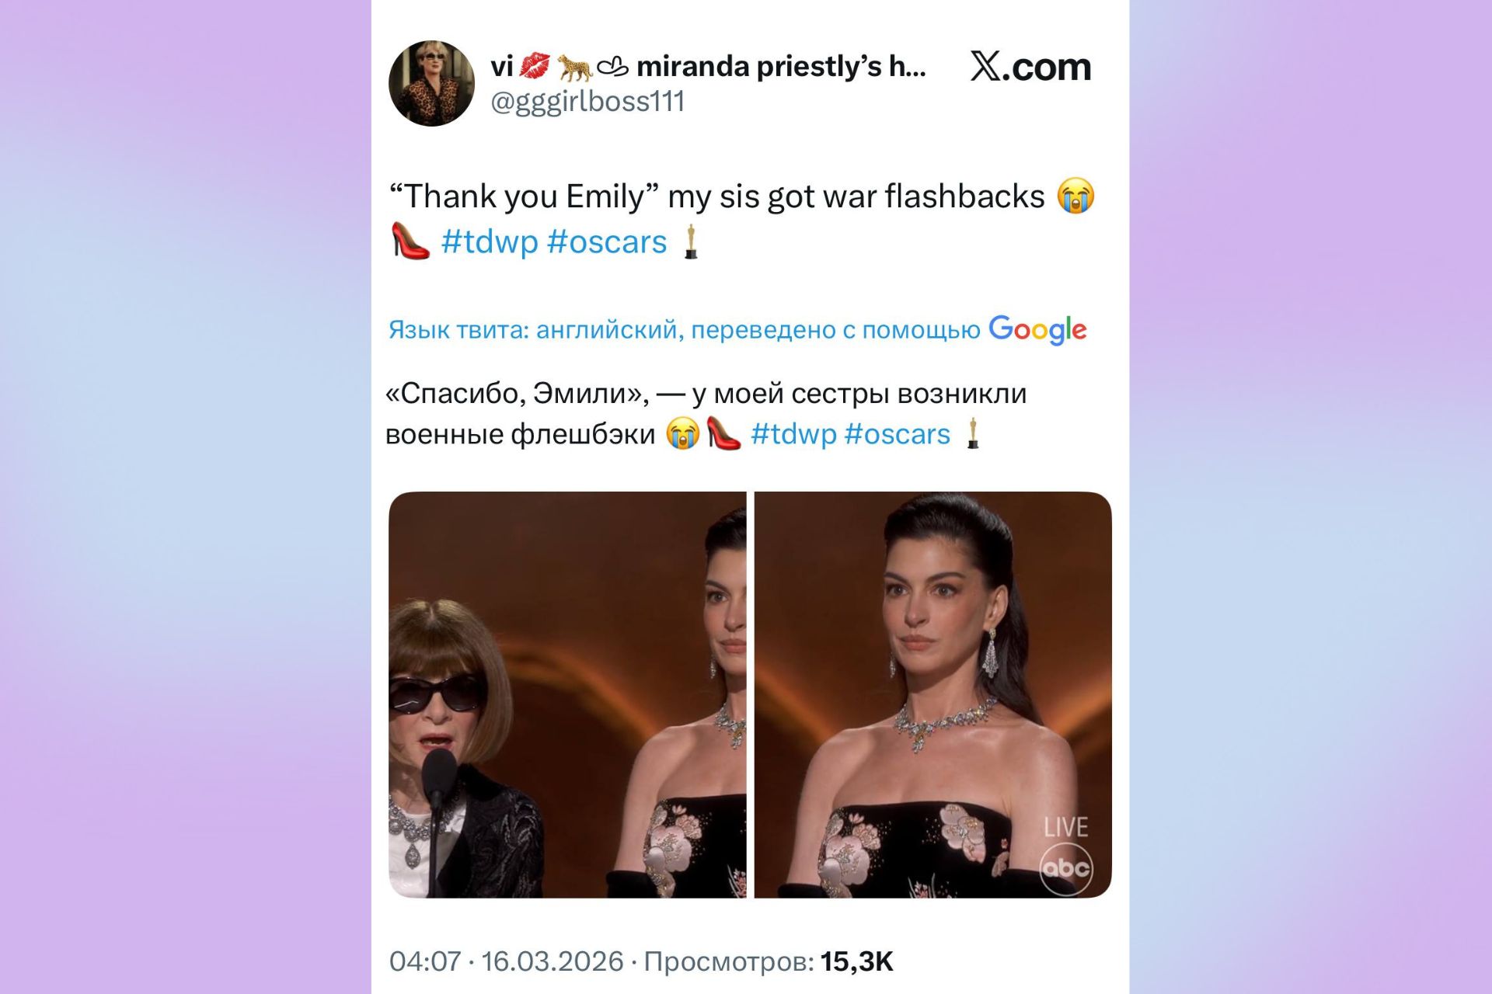
Task: Open the @gggirlboss111 username handle
Action: click(587, 102)
